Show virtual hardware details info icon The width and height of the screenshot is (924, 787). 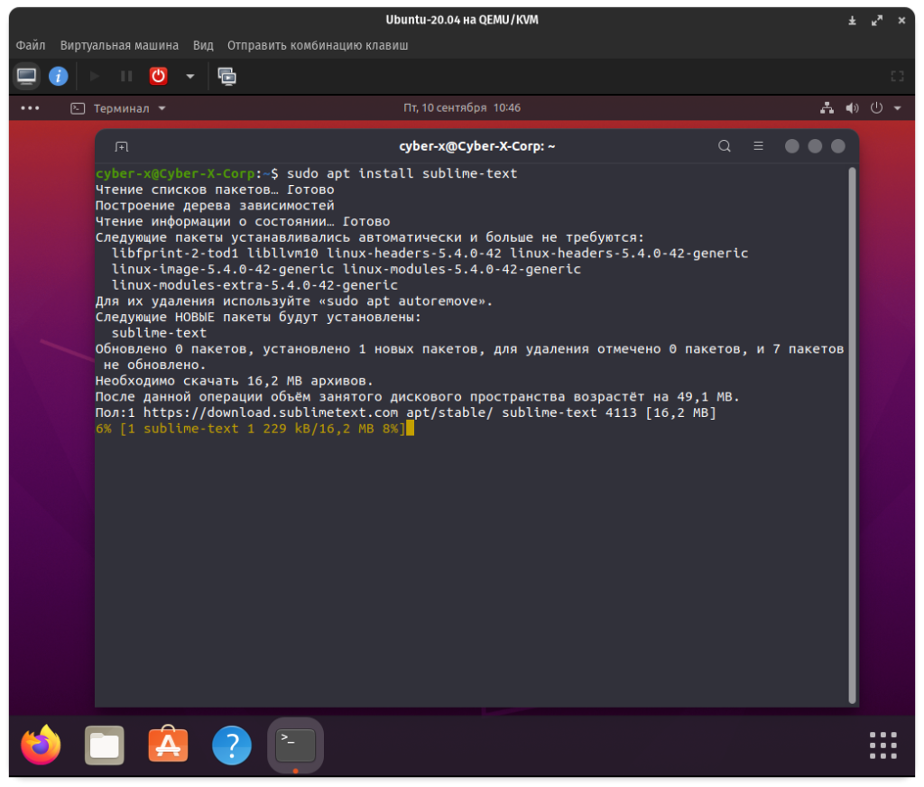(x=59, y=76)
